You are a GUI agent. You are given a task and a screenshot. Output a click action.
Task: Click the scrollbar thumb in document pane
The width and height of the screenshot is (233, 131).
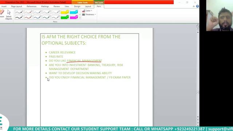point(198,92)
